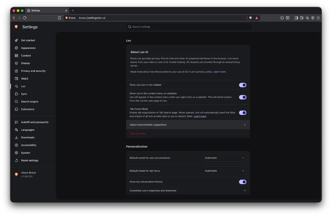Open the Brave Wallet toolbar icon
Viewport: 332px width, 216px height.
tap(302, 18)
